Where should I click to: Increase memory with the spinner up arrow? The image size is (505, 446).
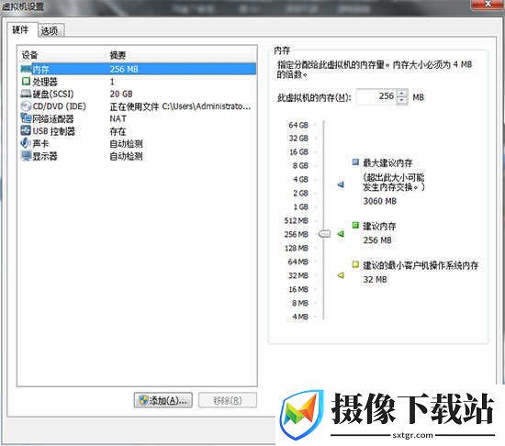click(401, 93)
